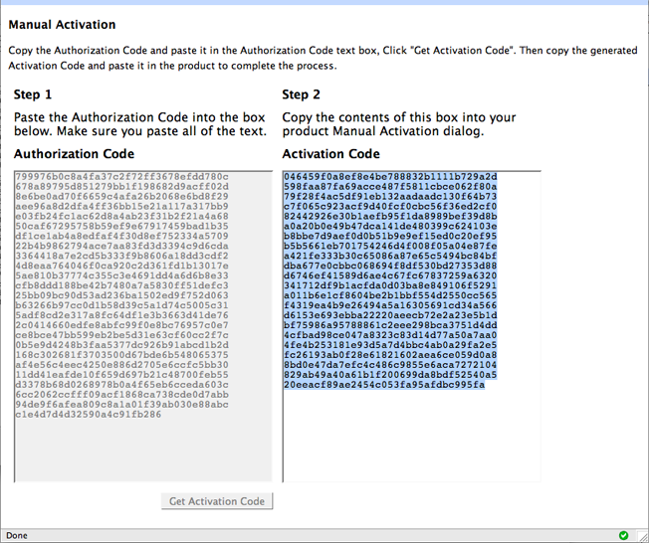Image resolution: width=649 pixels, height=543 pixels.
Task: Click the green checkmark status icon
Action: click(623, 535)
